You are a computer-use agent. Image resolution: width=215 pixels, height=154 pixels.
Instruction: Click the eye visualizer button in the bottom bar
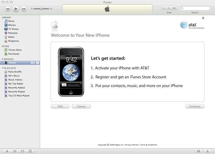click(x=198, y=151)
